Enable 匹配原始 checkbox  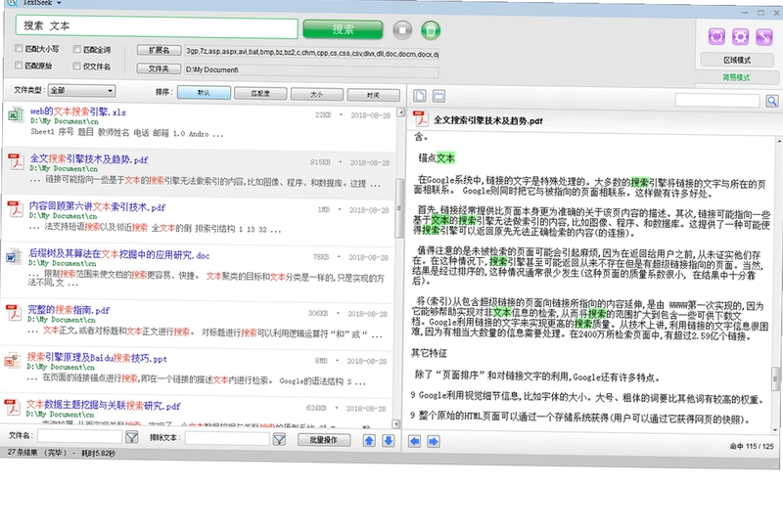click(x=19, y=65)
